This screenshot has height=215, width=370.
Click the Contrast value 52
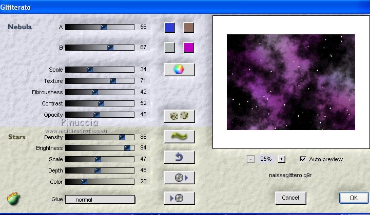point(143,103)
